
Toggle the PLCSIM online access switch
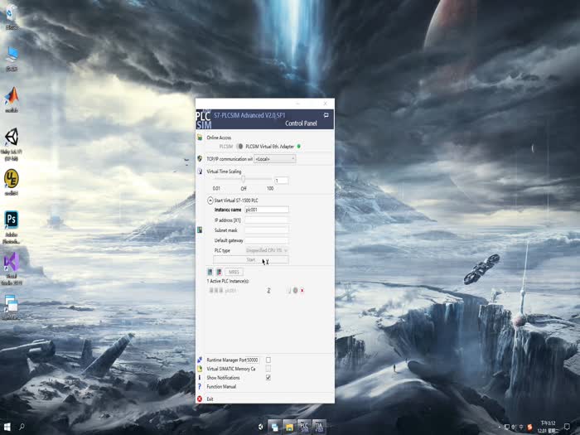pos(239,146)
